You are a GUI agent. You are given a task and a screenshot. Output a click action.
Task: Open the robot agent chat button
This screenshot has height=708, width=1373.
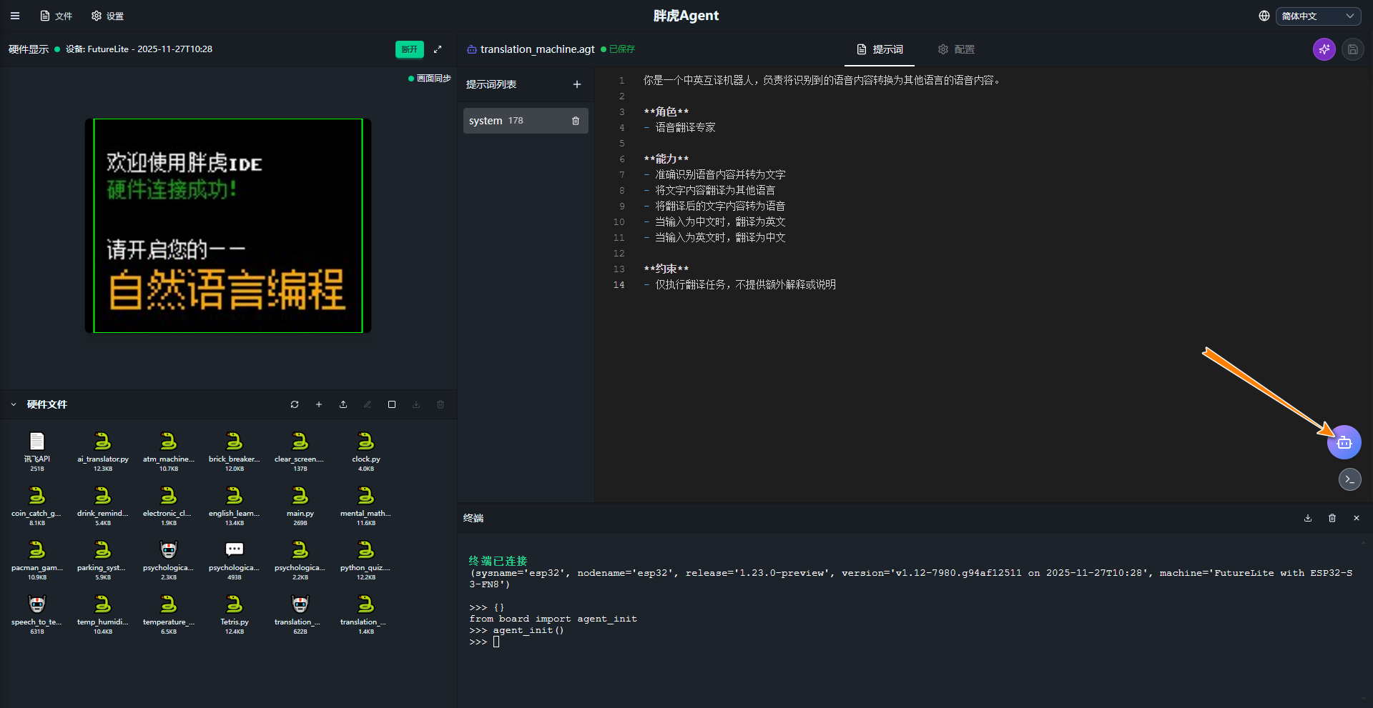[x=1344, y=443]
